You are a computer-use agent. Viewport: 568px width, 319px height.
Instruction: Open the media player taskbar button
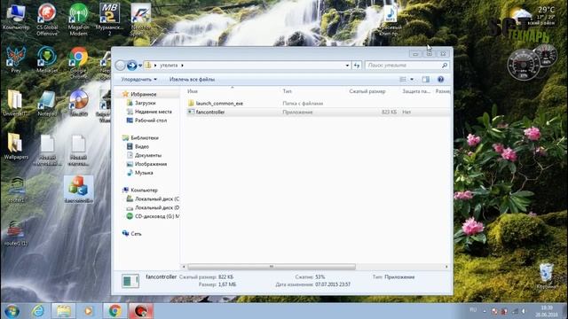(89, 311)
